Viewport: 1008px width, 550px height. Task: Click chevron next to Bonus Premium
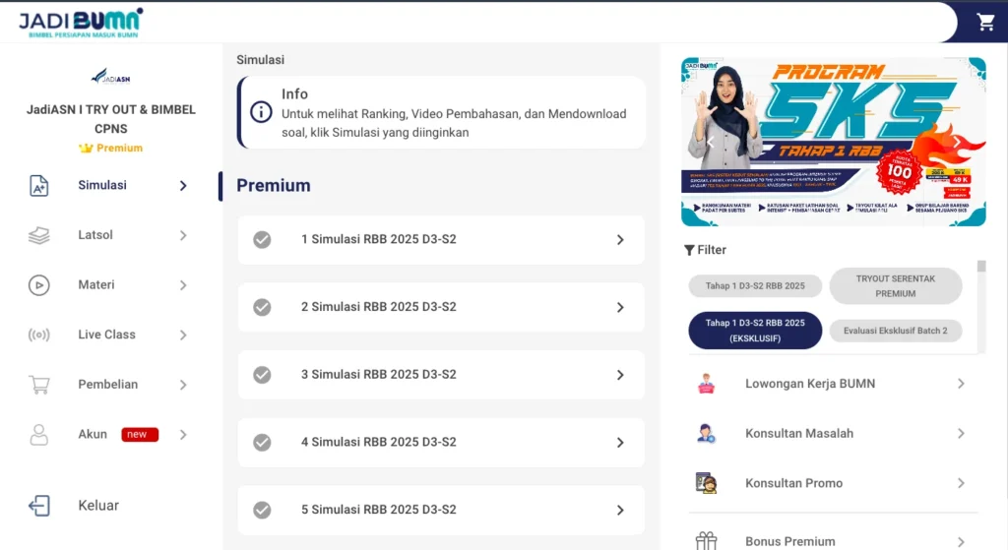pos(961,542)
